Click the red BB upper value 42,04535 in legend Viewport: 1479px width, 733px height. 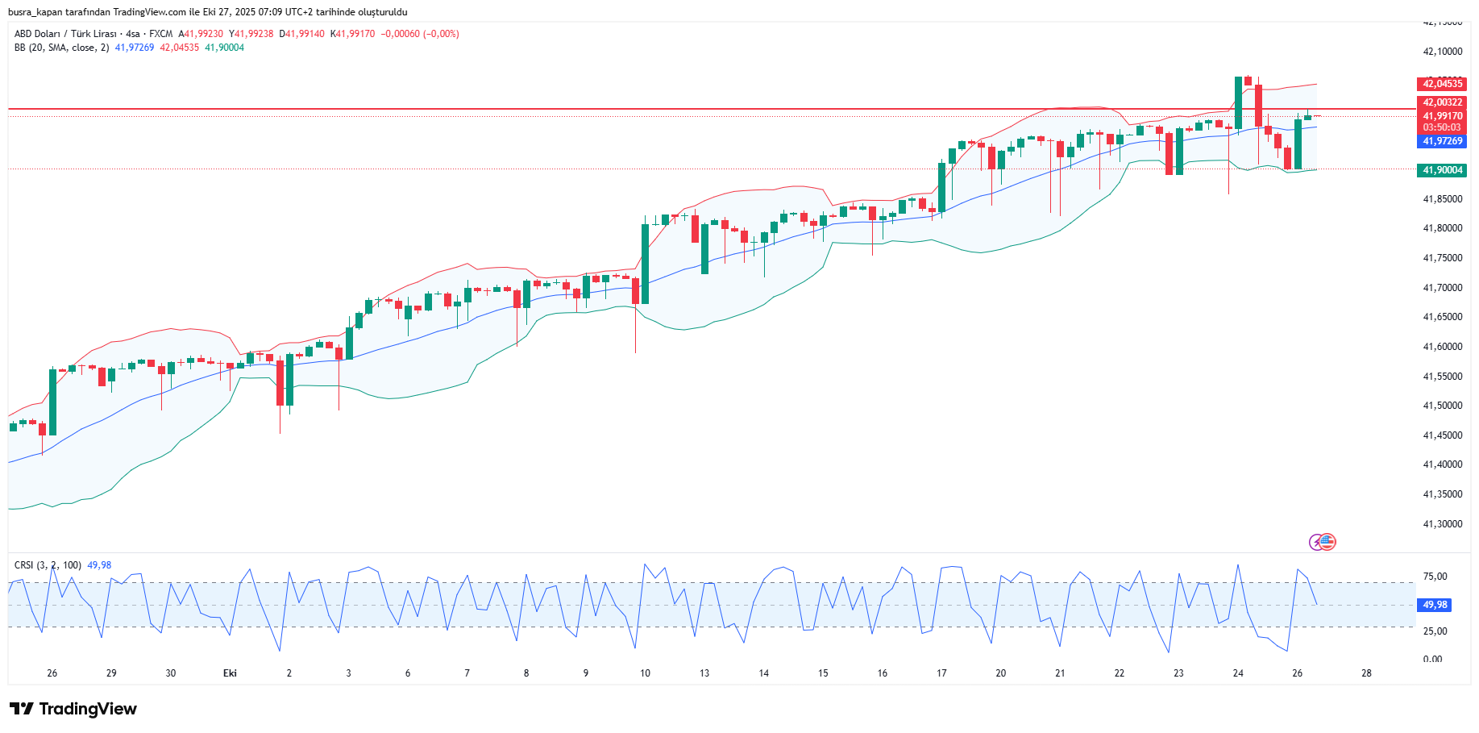[x=179, y=48]
